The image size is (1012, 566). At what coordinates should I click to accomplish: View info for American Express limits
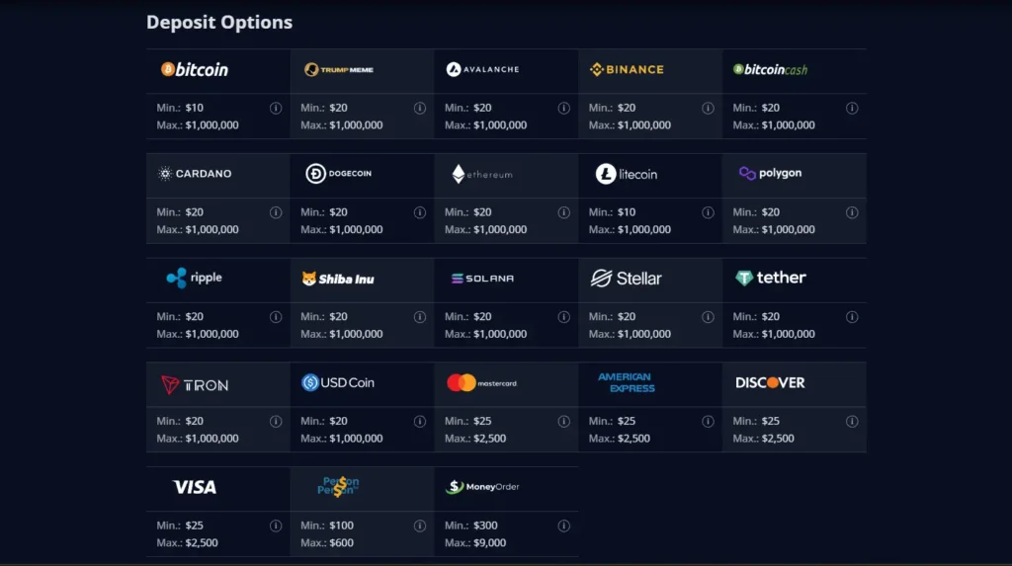click(708, 422)
